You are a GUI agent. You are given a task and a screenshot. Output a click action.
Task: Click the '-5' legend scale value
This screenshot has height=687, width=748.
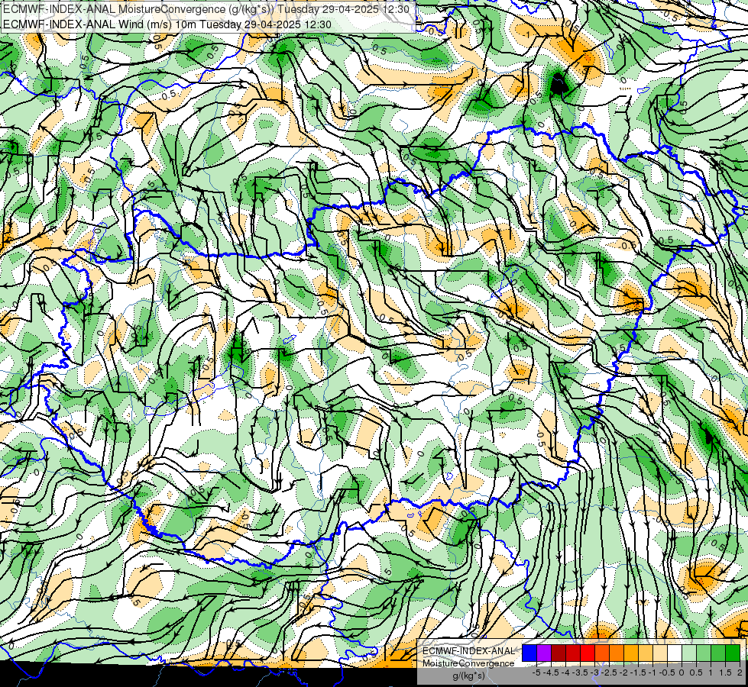coord(536,672)
